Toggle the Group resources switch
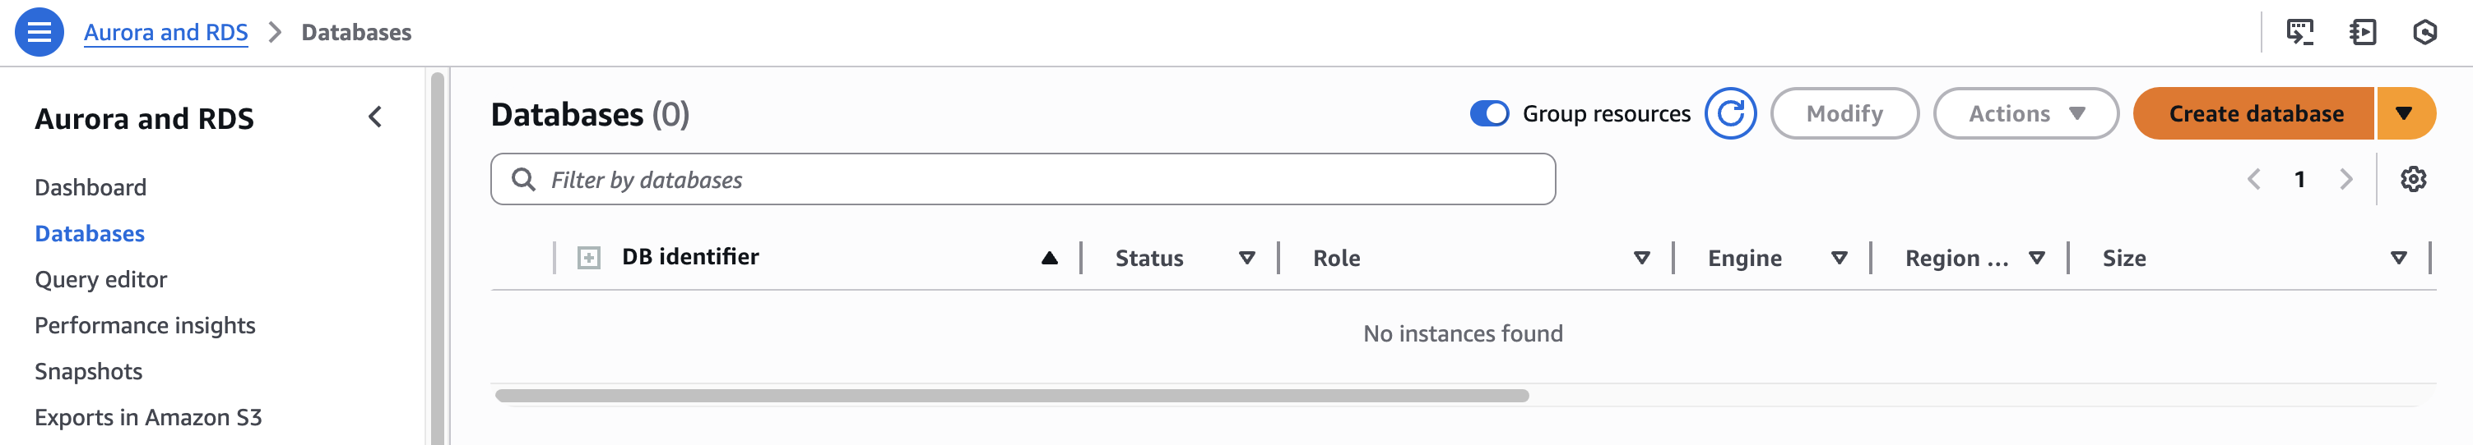The width and height of the screenshot is (2473, 445). click(x=1489, y=113)
